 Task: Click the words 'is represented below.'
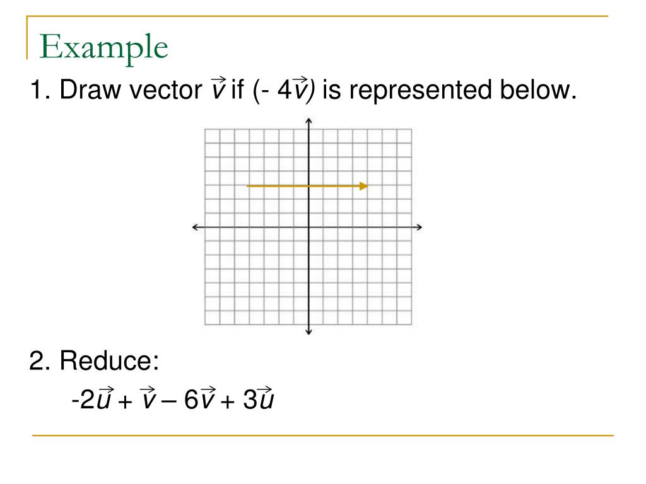[x=449, y=89]
